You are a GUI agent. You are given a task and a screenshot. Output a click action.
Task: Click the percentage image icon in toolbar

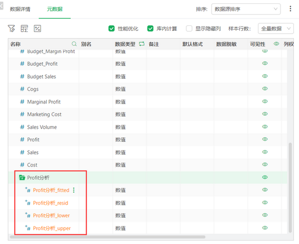coord(37,29)
